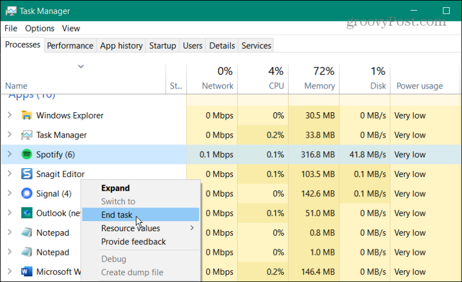
Task: Select the Windows Explorer process name
Action: tap(69, 115)
